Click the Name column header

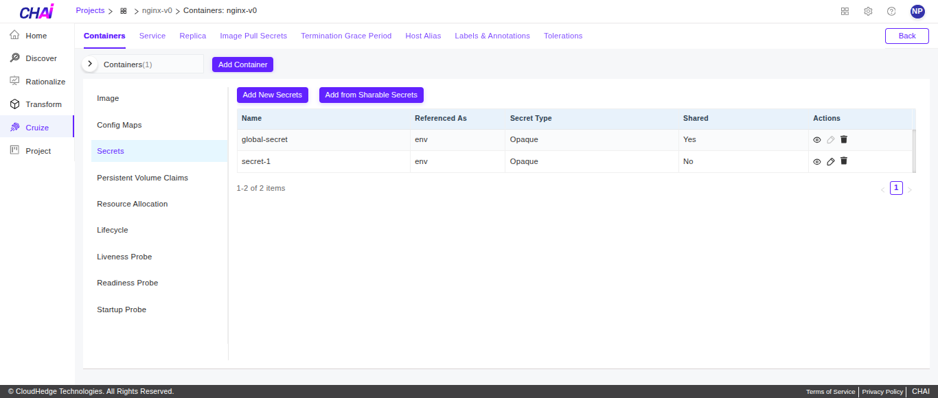[x=323, y=119]
